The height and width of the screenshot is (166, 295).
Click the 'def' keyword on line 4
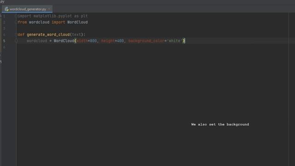pyautogui.click(x=21, y=35)
